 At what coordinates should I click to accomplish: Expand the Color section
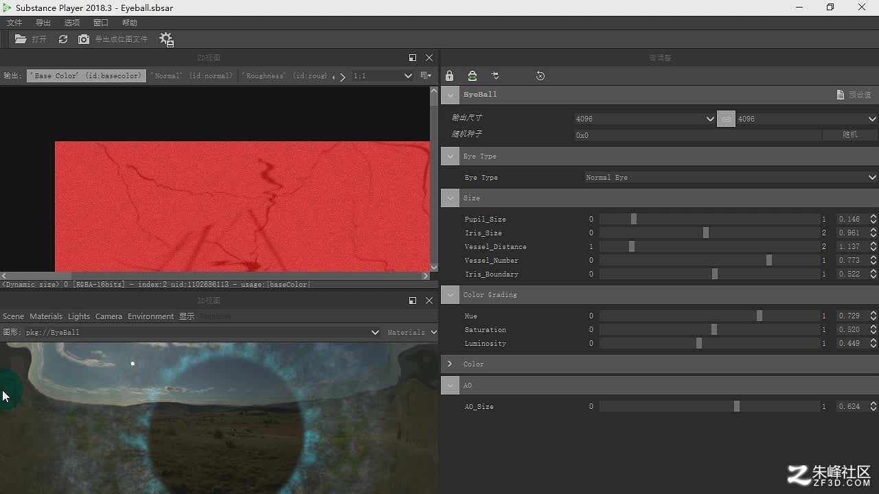click(450, 364)
